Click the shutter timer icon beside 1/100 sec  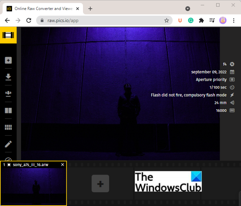(x=232, y=87)
